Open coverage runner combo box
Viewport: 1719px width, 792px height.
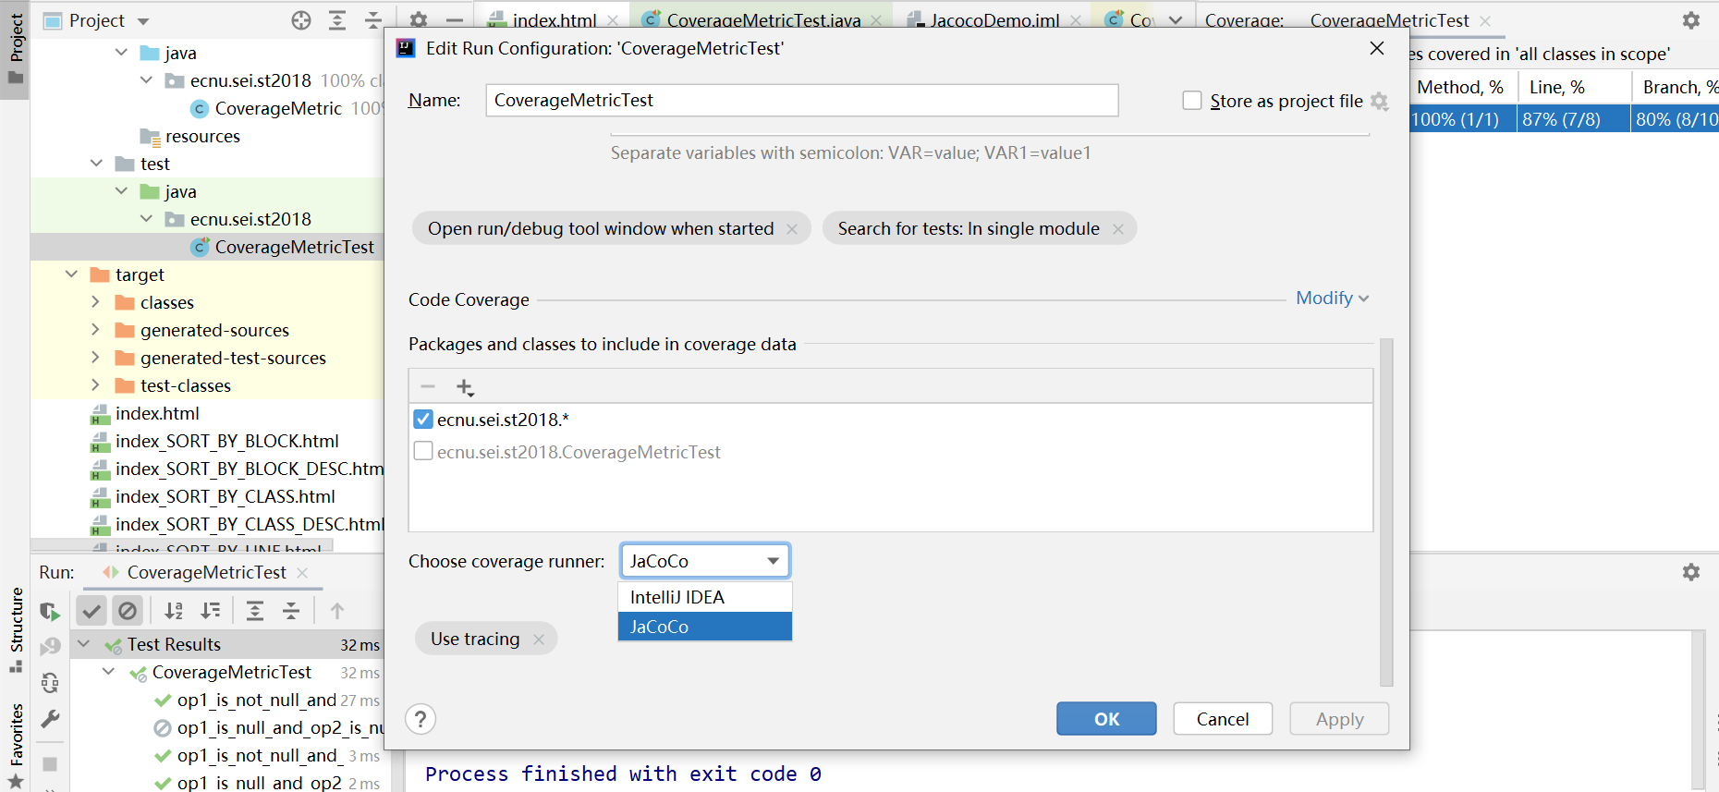tap(705, 561)
